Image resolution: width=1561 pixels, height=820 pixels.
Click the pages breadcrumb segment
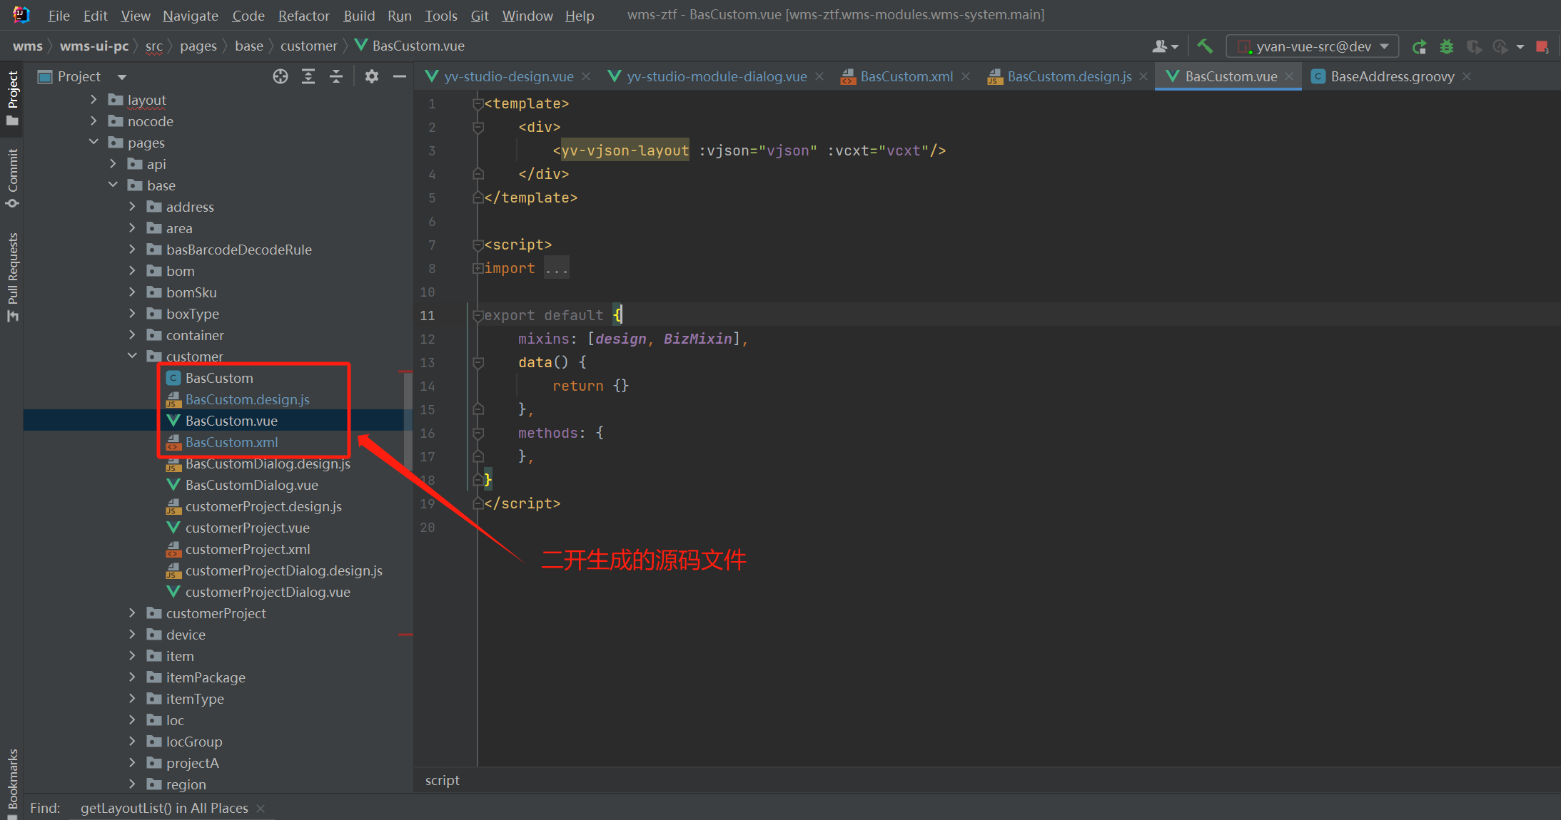pyautogui.click(x=198, y=46)
